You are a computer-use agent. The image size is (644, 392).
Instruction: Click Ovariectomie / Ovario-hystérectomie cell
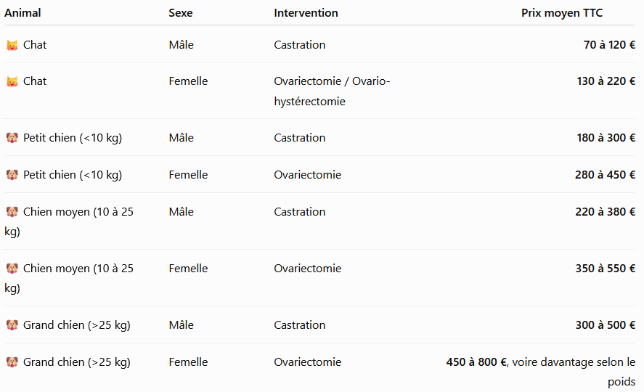[332, 91]
